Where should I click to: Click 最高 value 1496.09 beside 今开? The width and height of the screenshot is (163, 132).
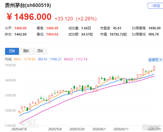point(52,28)
